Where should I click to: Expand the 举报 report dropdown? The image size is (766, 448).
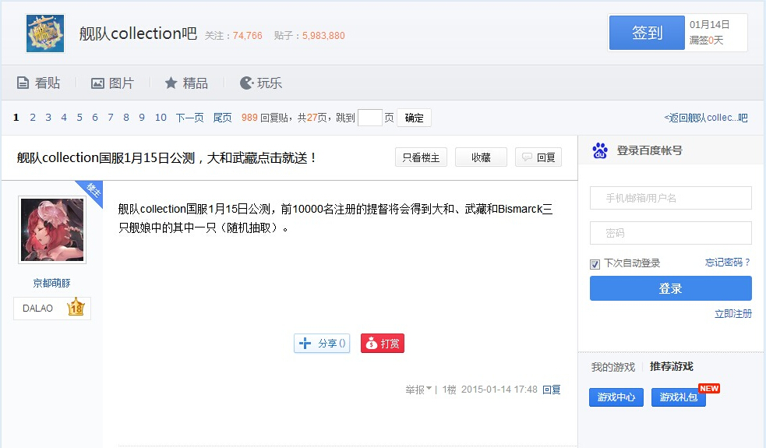pos(418,390)
